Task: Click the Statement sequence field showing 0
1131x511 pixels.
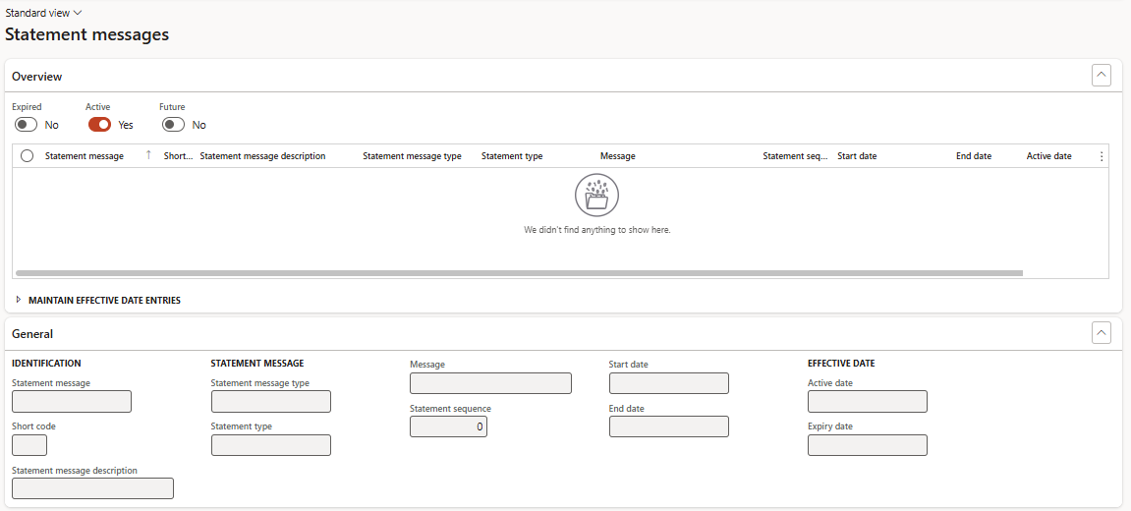Action: pyautogui.click(x=449, y=426)
